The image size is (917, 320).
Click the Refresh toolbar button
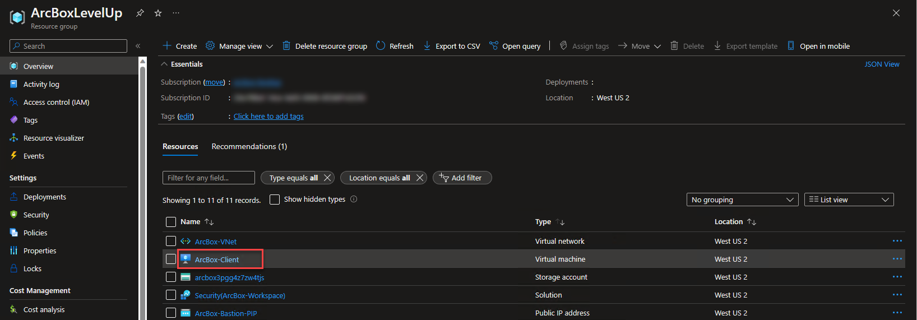[395, 46]
